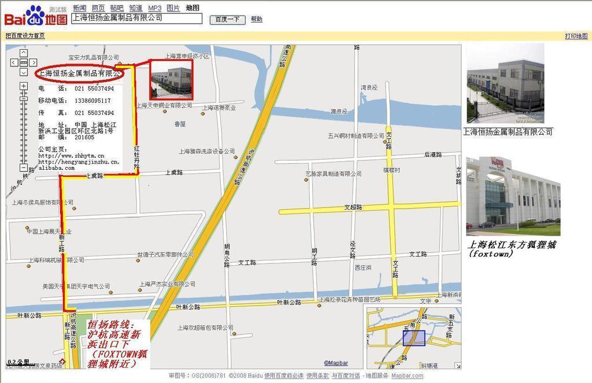Pan the map right with the arrow
This screenshot has height=383, width=592.
33,62
